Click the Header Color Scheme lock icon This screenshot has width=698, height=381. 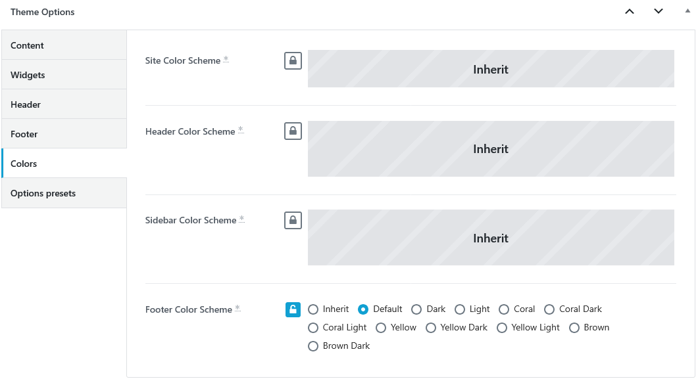point(293,131)
